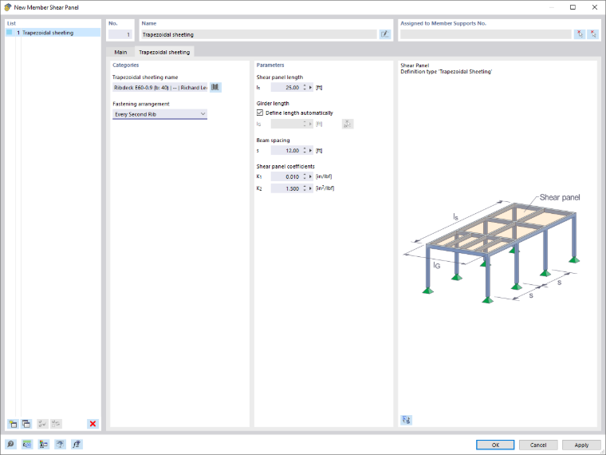Image resolution: width=606 pixels, height=455 pixels.
Task: Click the Apply button
Action: click(581, 445)
